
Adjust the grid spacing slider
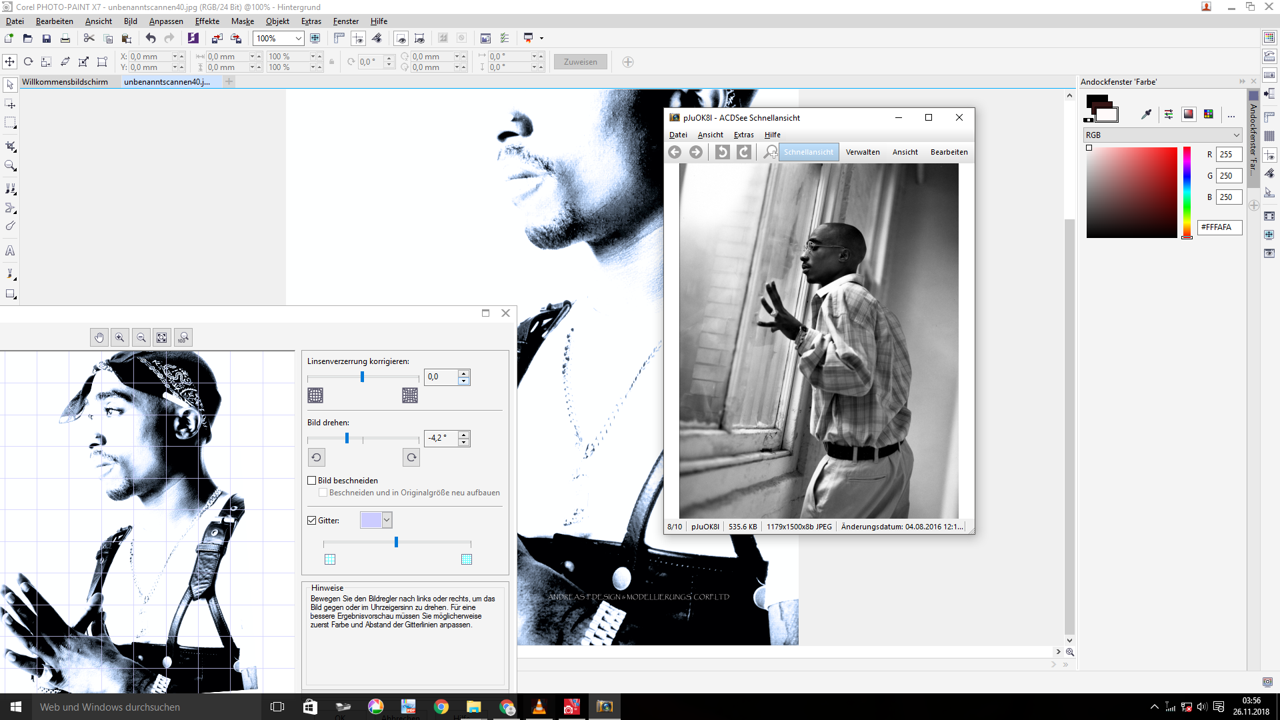tap(397, 543)
